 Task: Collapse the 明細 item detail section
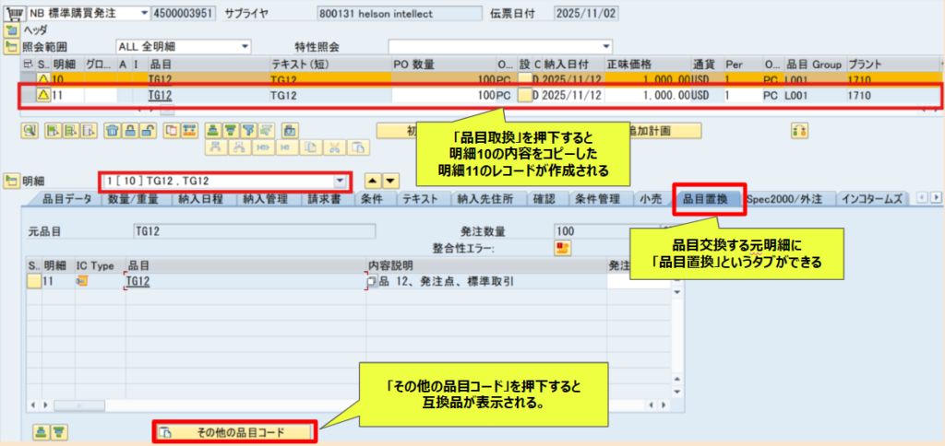click(11, 180)
